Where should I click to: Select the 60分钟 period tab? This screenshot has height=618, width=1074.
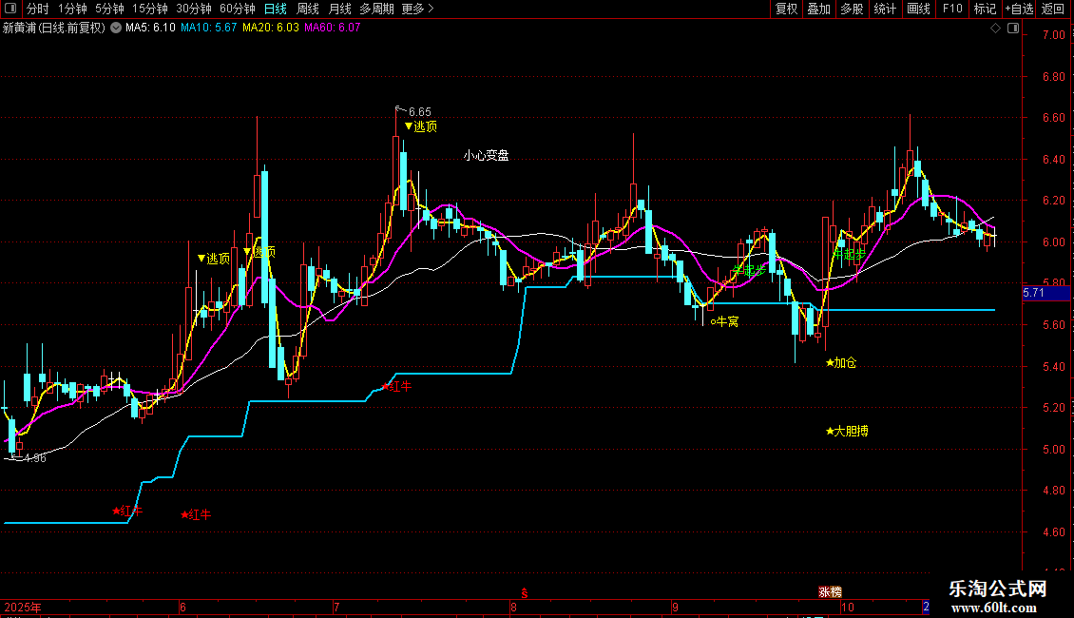(x=237, y=9)
